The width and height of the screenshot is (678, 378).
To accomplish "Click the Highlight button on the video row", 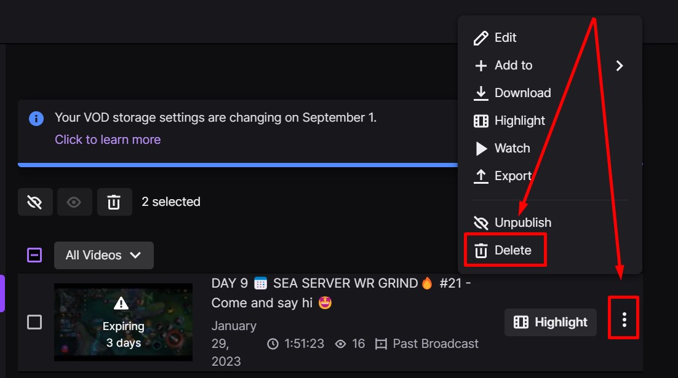I will pyautogui.click(x=550, y=321).
